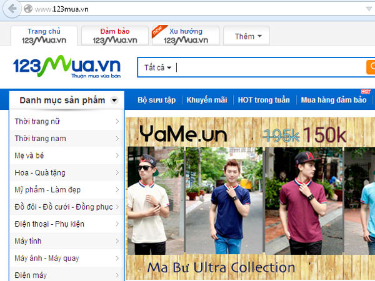
Task: Select Máy ảnh - Máy quay category
Action: click(x=67, y=258)
